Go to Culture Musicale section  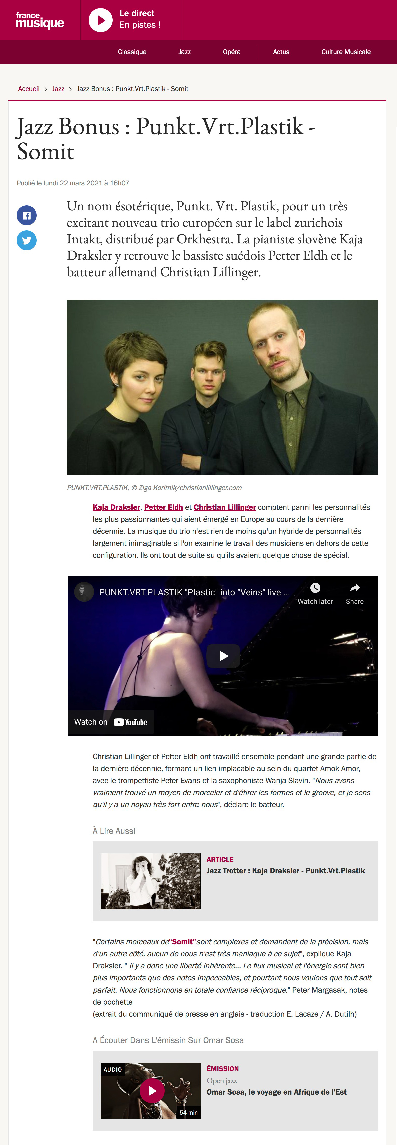tap(346, 52)
